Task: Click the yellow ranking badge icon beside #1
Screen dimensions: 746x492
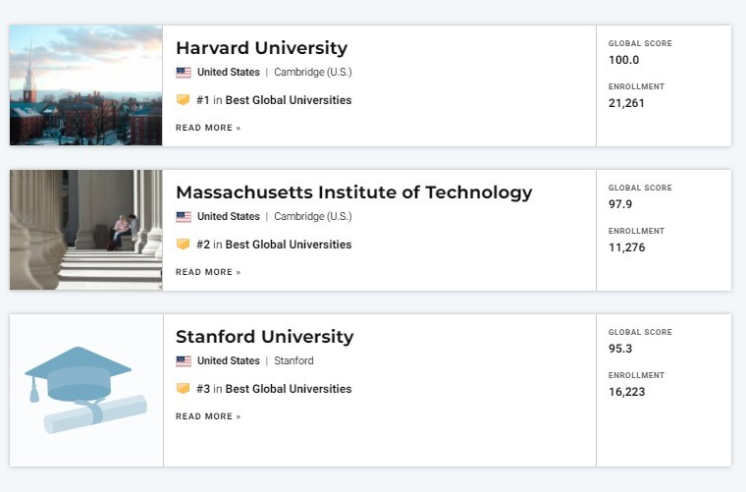Action: pyautogui.click(x=183, y=100)
